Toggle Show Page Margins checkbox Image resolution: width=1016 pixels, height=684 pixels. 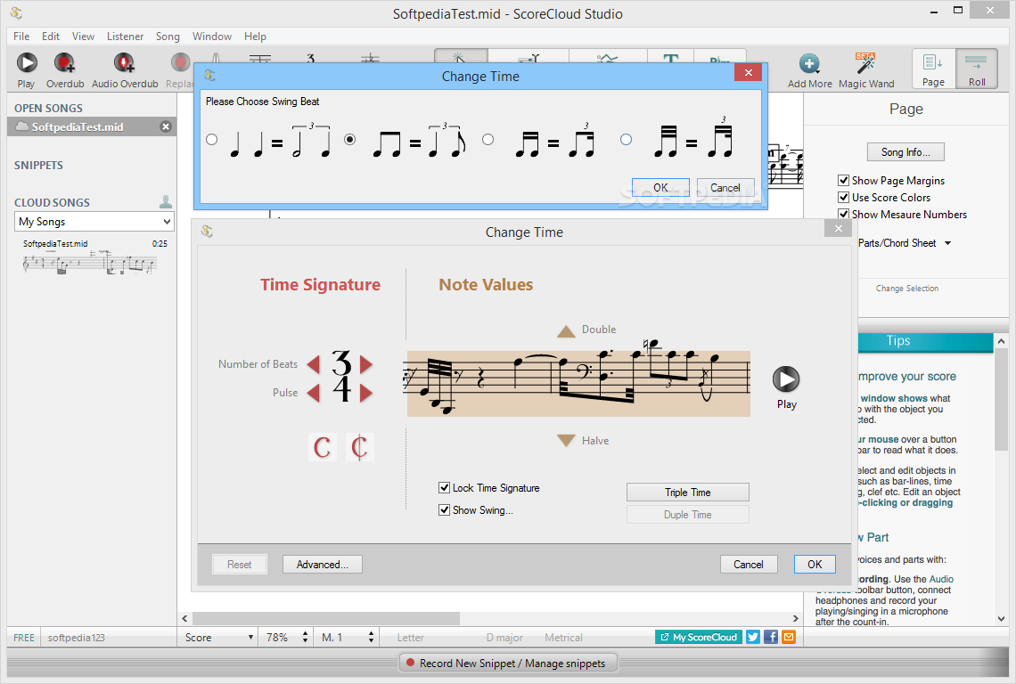[844, 180]
